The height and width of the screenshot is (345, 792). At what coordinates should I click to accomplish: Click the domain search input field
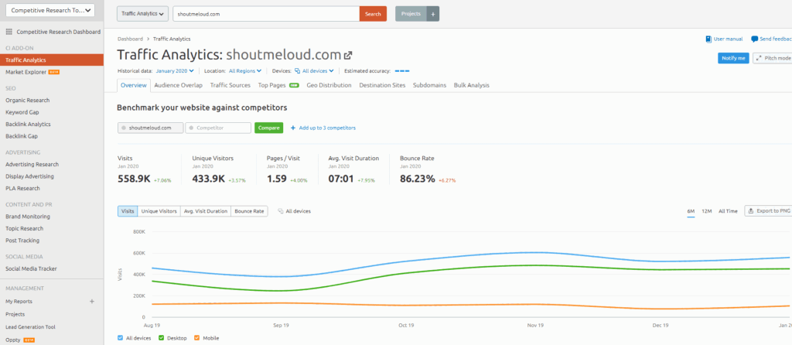coord(266,14)
